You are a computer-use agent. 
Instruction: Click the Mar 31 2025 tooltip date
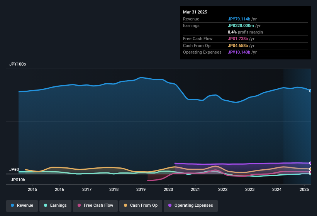coord(195,12)
